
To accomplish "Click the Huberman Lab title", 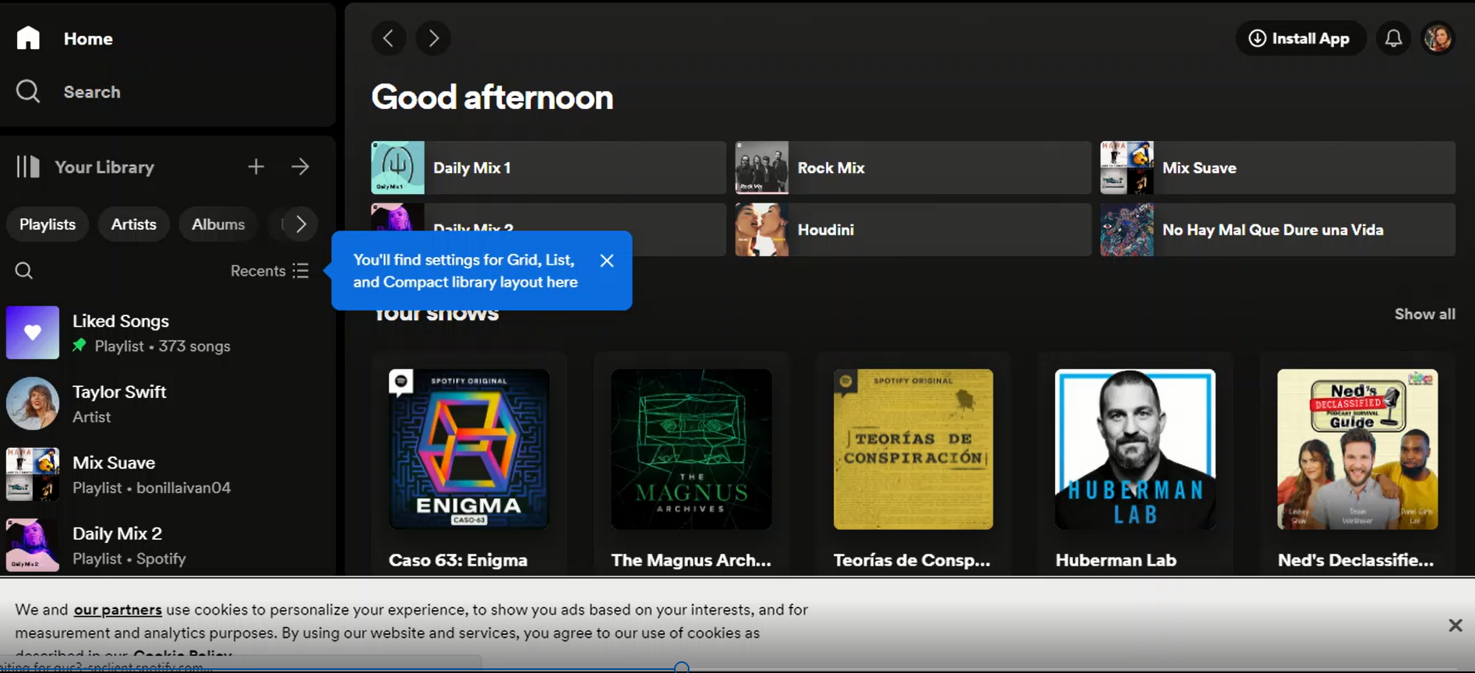I will coord(1116,560).
